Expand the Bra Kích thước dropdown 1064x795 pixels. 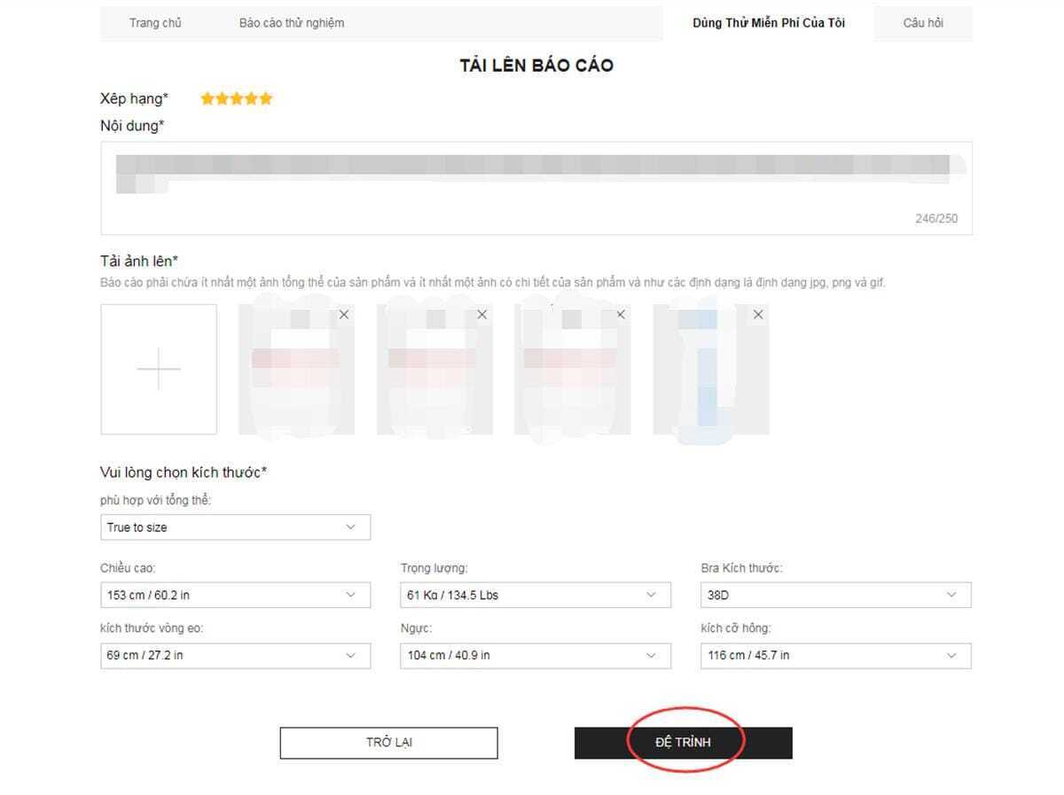[x=835, y=595]
